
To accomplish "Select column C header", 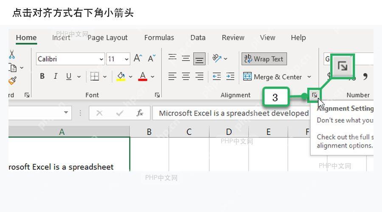I will coord(189,132).
